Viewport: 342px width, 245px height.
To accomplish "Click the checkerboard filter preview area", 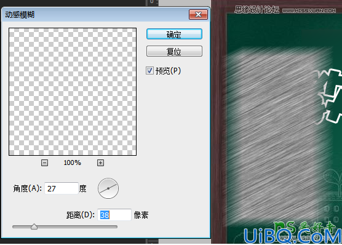I will click(x=73, y=92).
